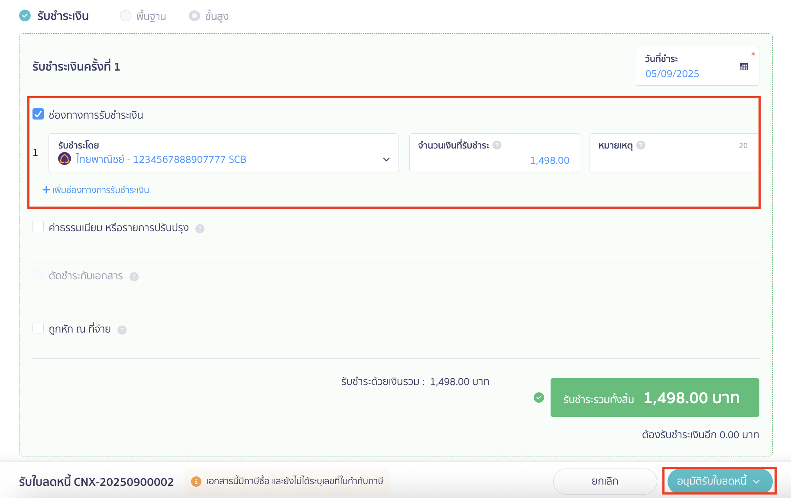Click help icon next to ค่าธรรมเนียม หรือรายการปรับปรุง
Viewport: 791px width, 498px height.
pyautogui.click(x=200, y=229)
